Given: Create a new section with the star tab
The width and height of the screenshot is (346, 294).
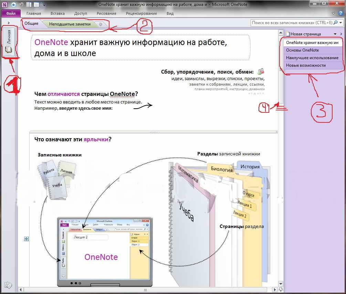Looking at the screenshot, I should [x=101, y=24].
